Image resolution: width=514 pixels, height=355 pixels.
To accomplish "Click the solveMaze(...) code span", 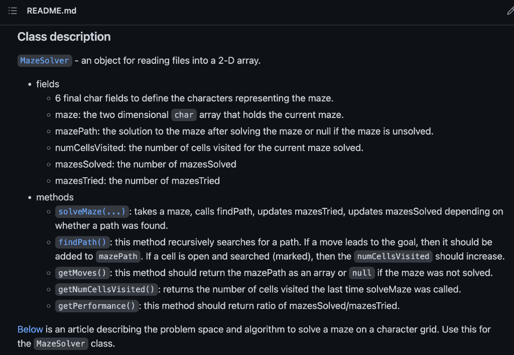I will point(92,211).
